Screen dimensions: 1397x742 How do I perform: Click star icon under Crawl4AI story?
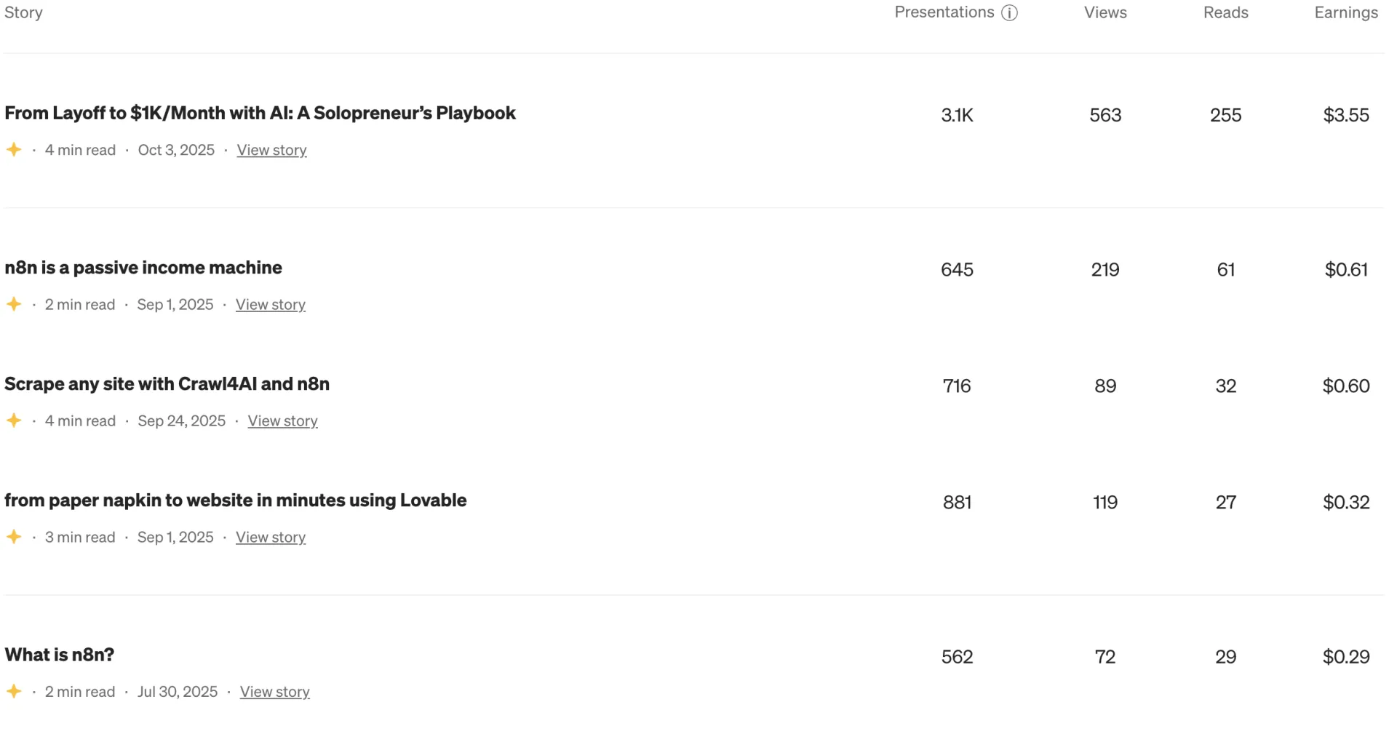(14, 420)
